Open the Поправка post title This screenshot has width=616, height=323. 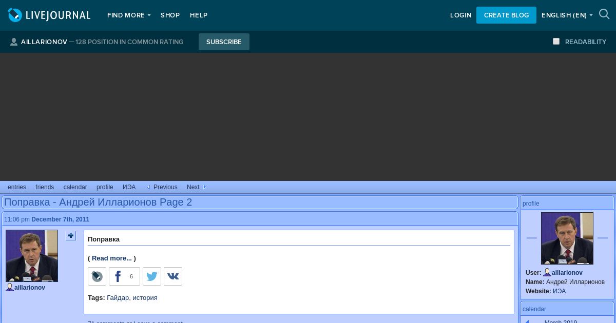pyautogui.click(x=104, y=239)
